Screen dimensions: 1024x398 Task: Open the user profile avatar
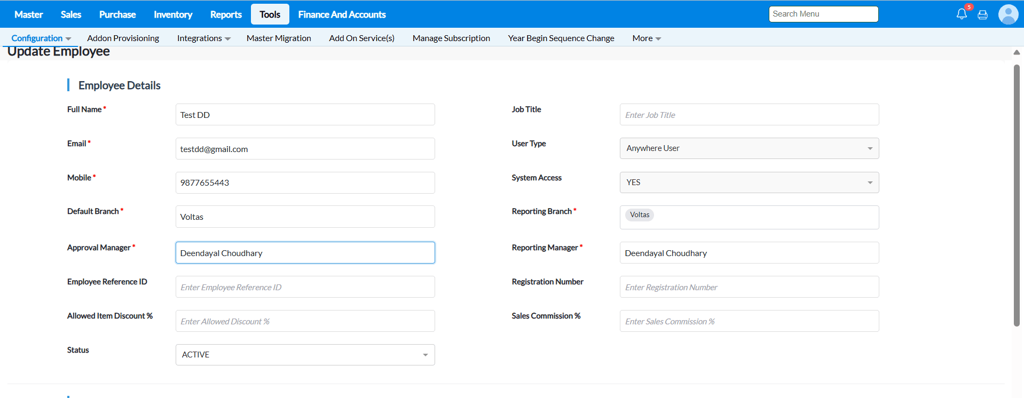point(1008,14)
